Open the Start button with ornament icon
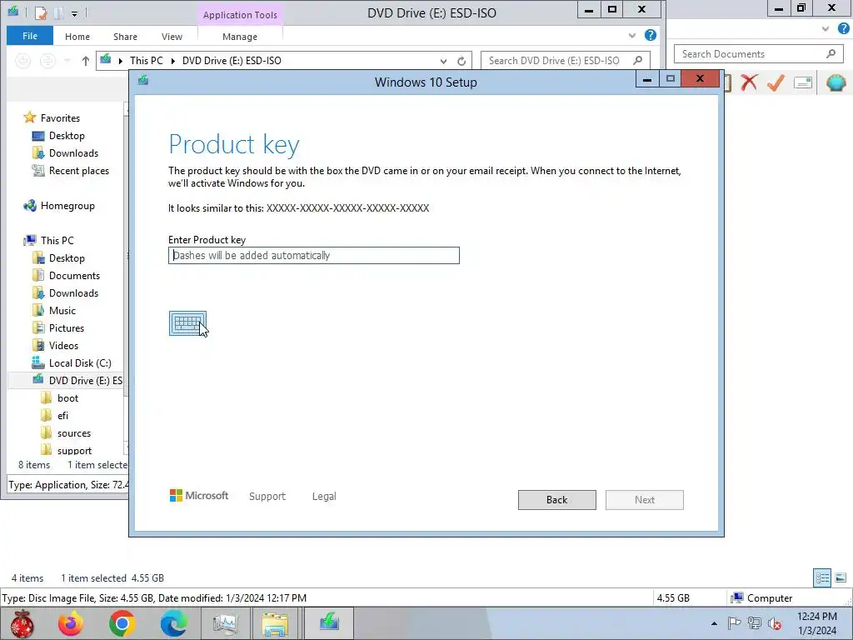853x640 pixels. 22,623
